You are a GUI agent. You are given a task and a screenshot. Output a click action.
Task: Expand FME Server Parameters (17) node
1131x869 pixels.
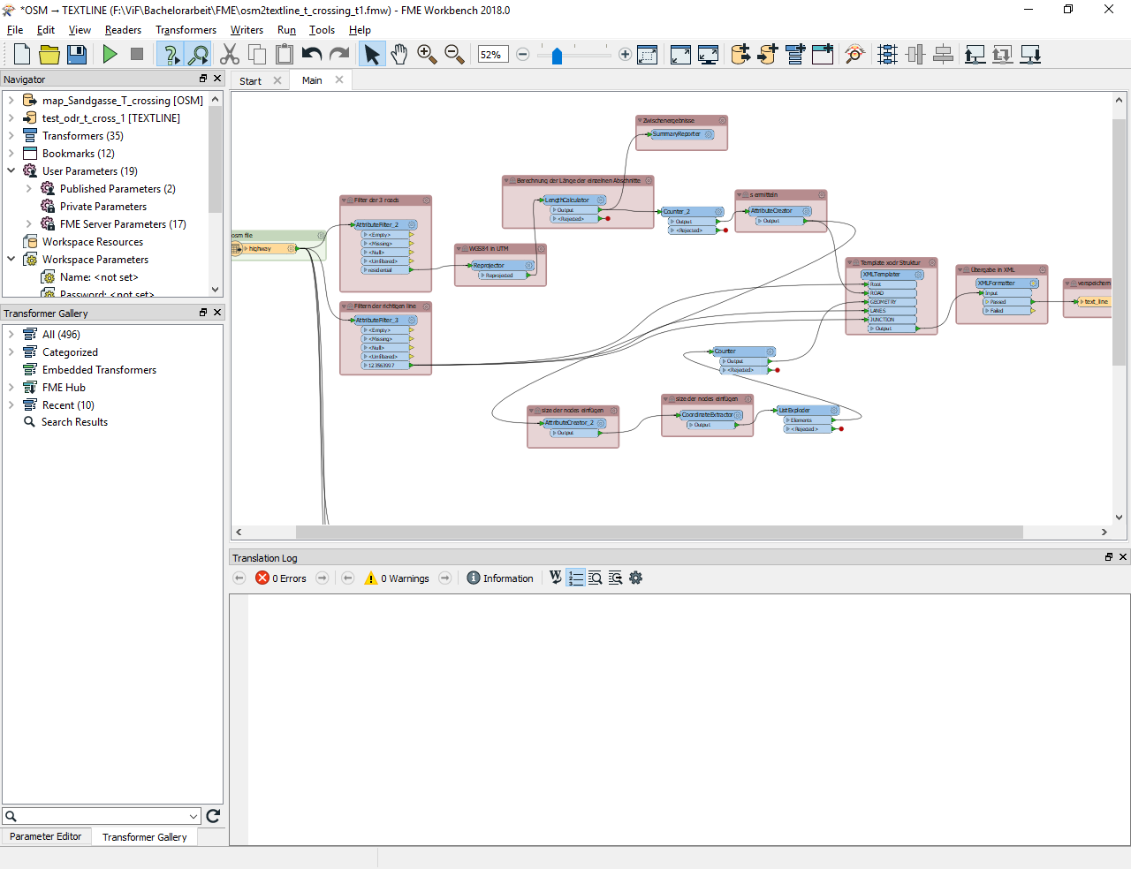click(28, 224)
